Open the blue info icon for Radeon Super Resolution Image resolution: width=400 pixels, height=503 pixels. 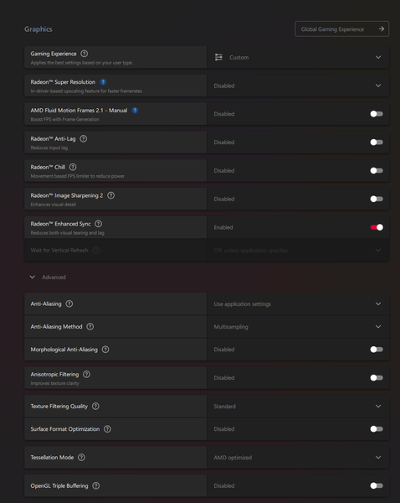(x=103, y=82)
